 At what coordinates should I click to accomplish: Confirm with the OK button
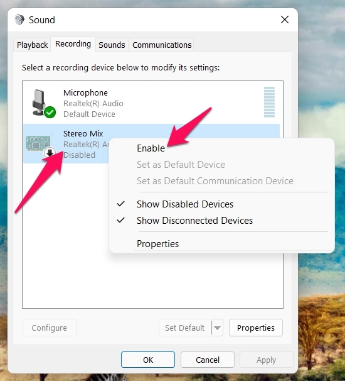click(148, 360)
